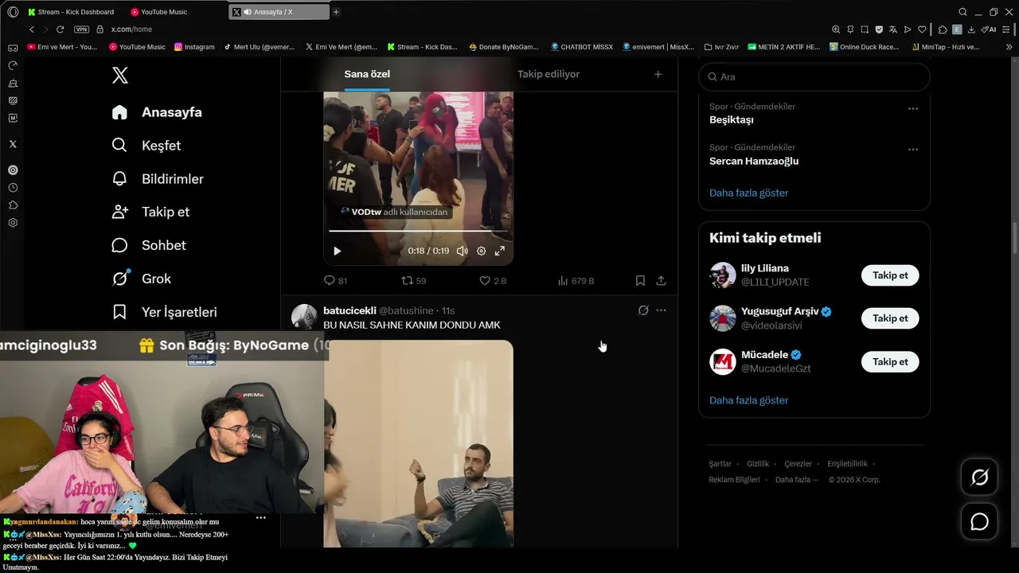
Task: Follow Mücadele with Takip et
Action: [890, 362]
